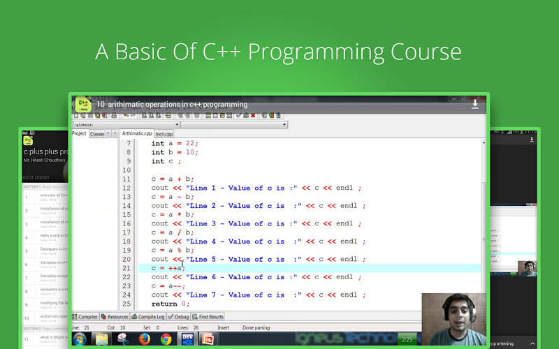Image resolution: width=559 pixels, height=349 pixels.
Task: Open the Compile Log bottom tab
Action: click(x=148, y=317)
